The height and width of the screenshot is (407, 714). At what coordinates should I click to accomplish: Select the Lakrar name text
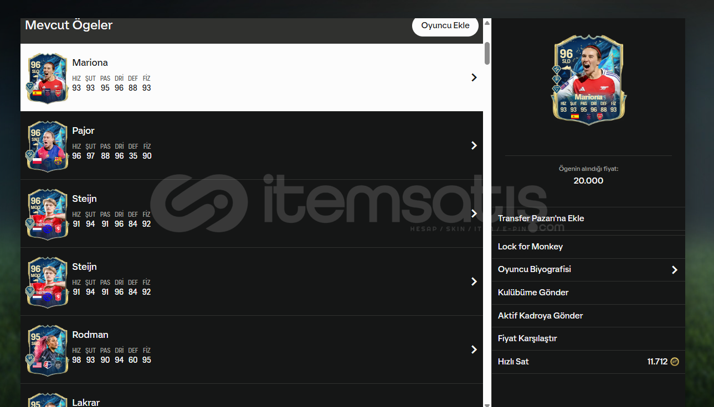tap(86, 403)
